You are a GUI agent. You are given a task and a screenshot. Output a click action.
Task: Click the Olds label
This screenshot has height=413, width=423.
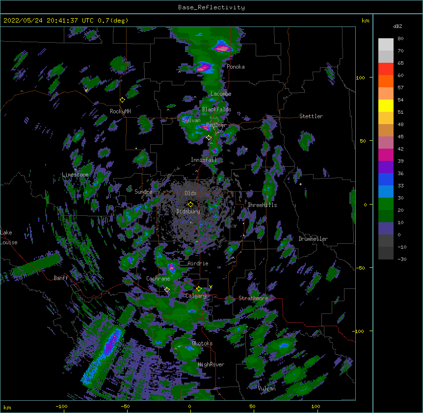190,193
